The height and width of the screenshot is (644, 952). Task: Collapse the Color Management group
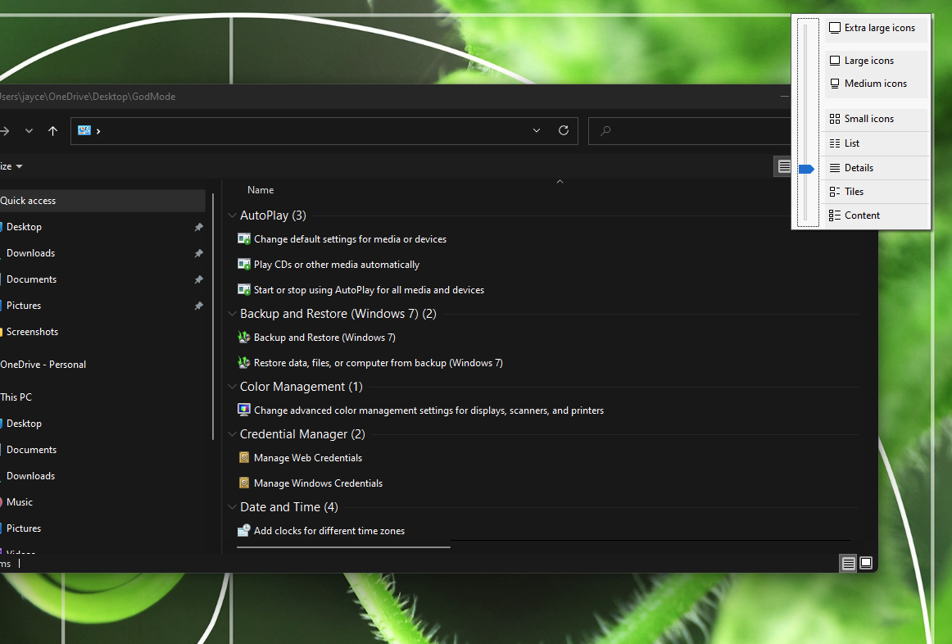click(232, 387)
